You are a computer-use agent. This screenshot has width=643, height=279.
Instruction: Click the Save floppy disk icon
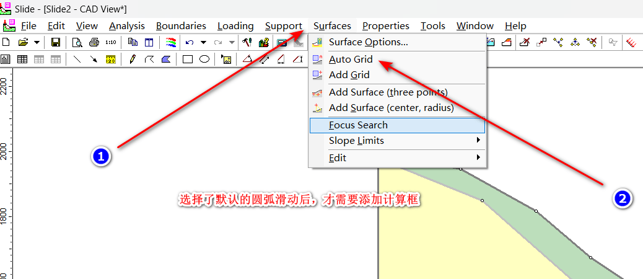pyautogui.click(x=55, y=42)
